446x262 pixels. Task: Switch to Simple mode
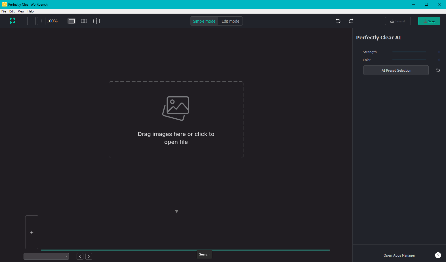[204, 21]
